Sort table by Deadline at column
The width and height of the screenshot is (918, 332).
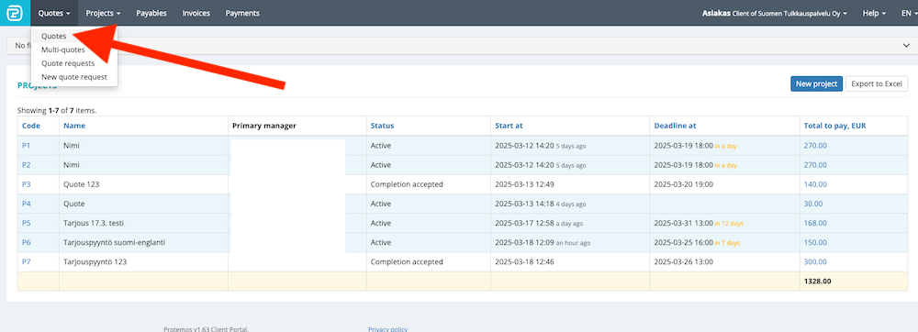pos(675,126)
